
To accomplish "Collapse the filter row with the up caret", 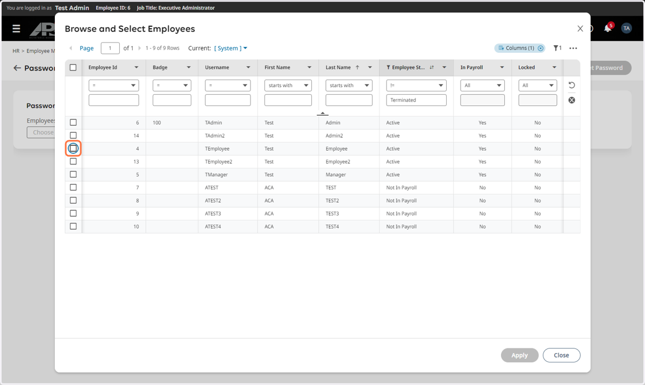I will point(322,113).
